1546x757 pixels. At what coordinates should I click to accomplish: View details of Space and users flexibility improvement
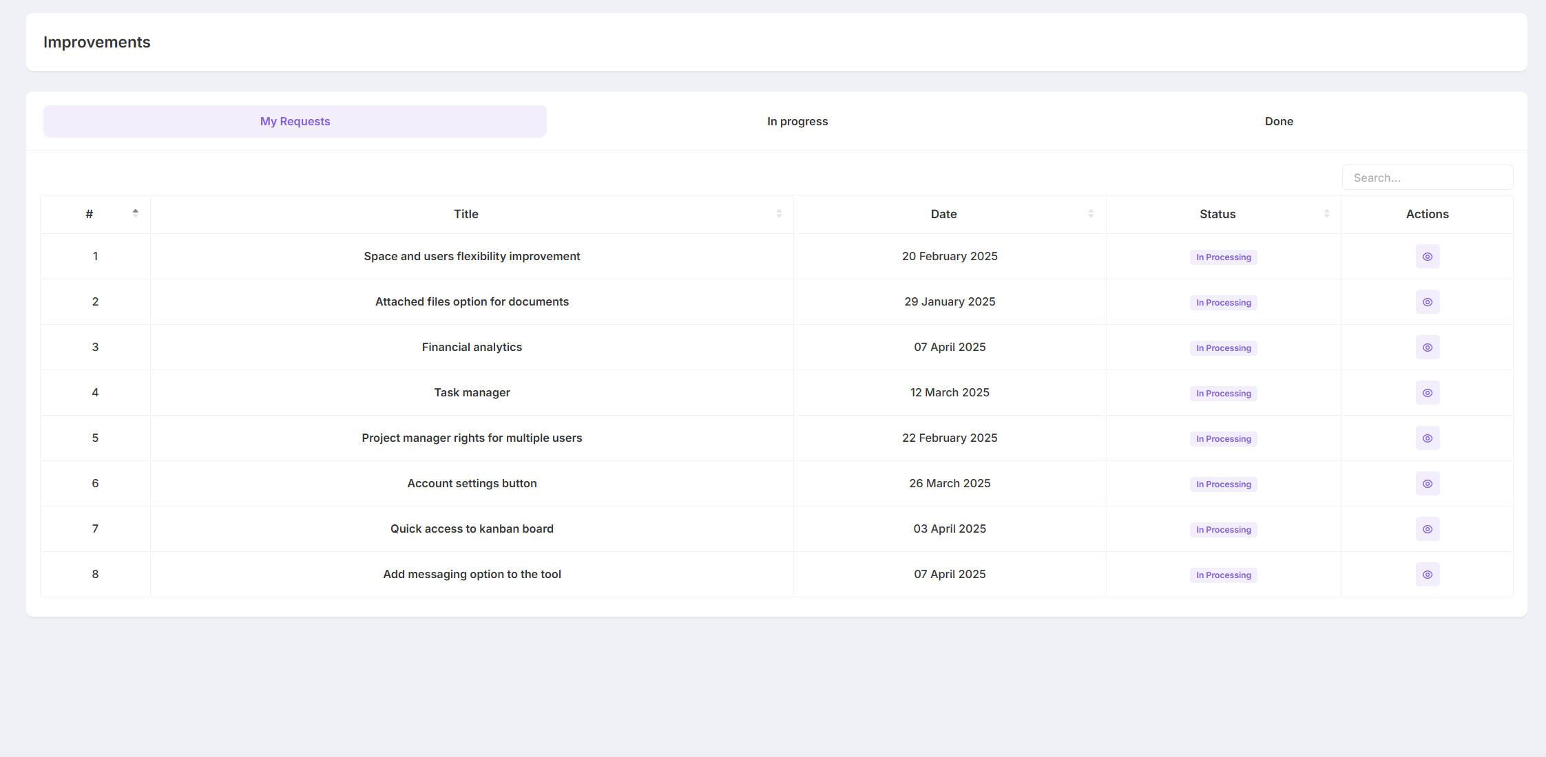[1427, 257]
